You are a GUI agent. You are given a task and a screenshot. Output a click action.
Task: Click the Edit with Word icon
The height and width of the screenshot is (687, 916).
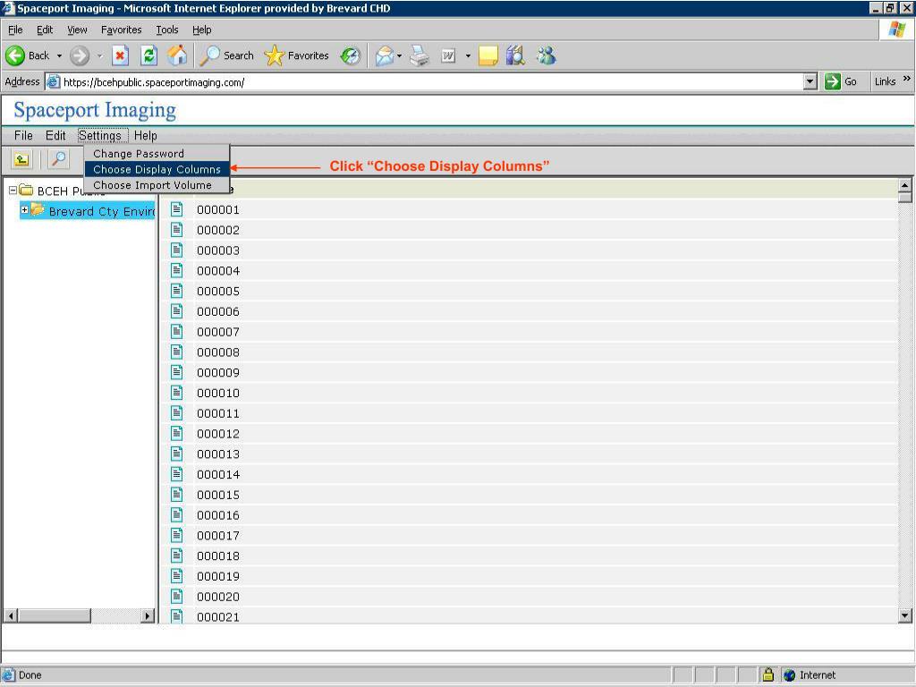(x=448, y=55)
